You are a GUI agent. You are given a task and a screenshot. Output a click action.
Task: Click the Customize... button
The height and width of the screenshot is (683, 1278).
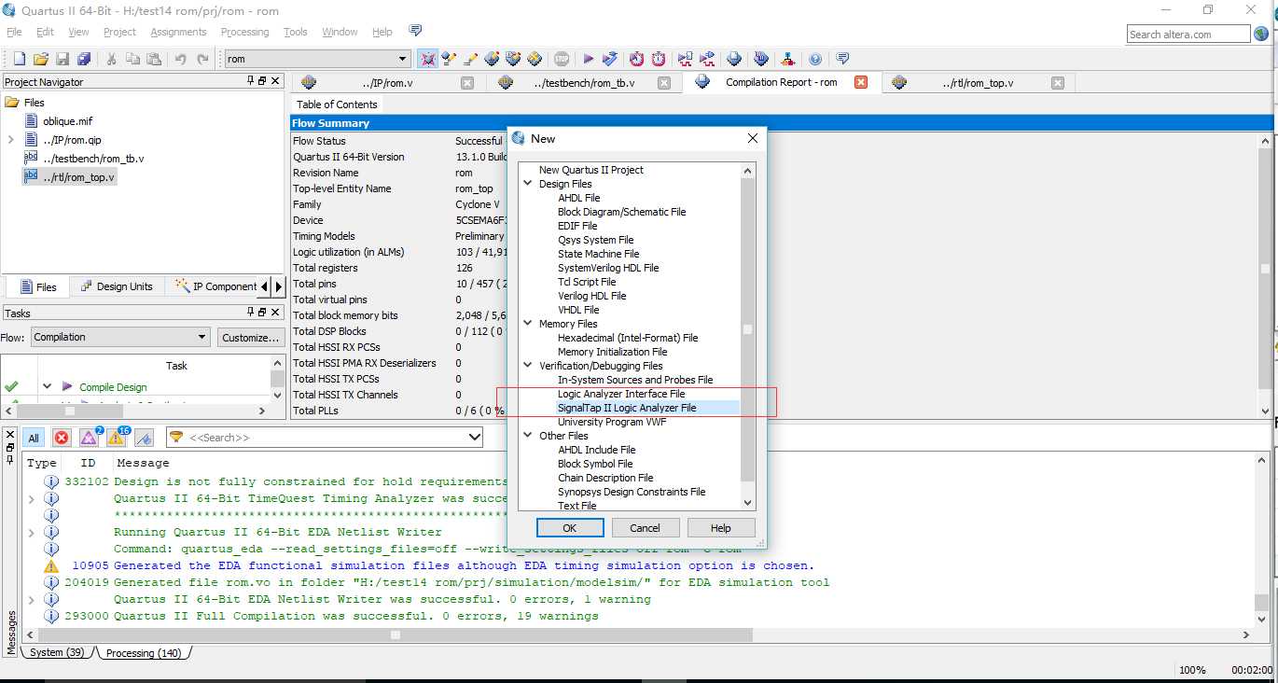tap(251, 337)
